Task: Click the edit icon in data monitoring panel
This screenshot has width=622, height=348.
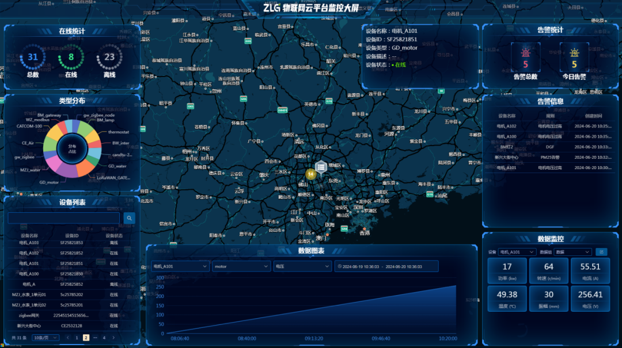Action: [x=601, y=252]
